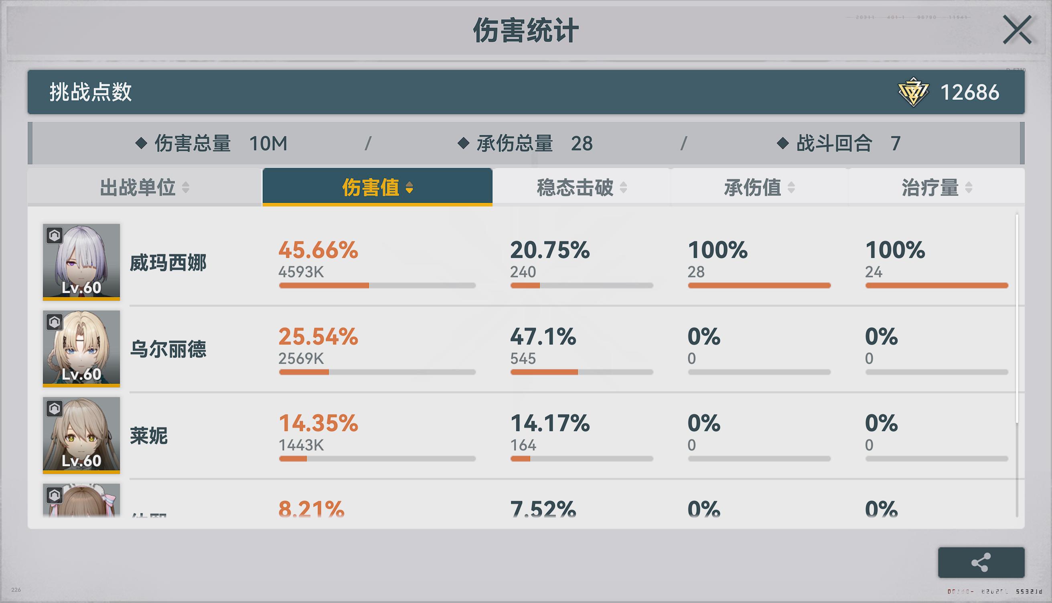Screen dimensions: 1052x603
Task: Sort using the 稳态击破 arrows
Action: pyautogui.click(x=623, y=188)
